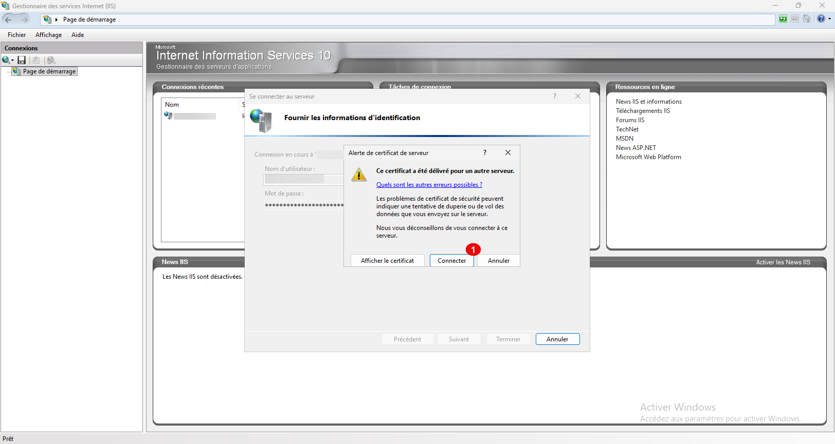Screen dimensions: 835x444
Task: Click the green Refresh page icon
Action: coord(783,19)
